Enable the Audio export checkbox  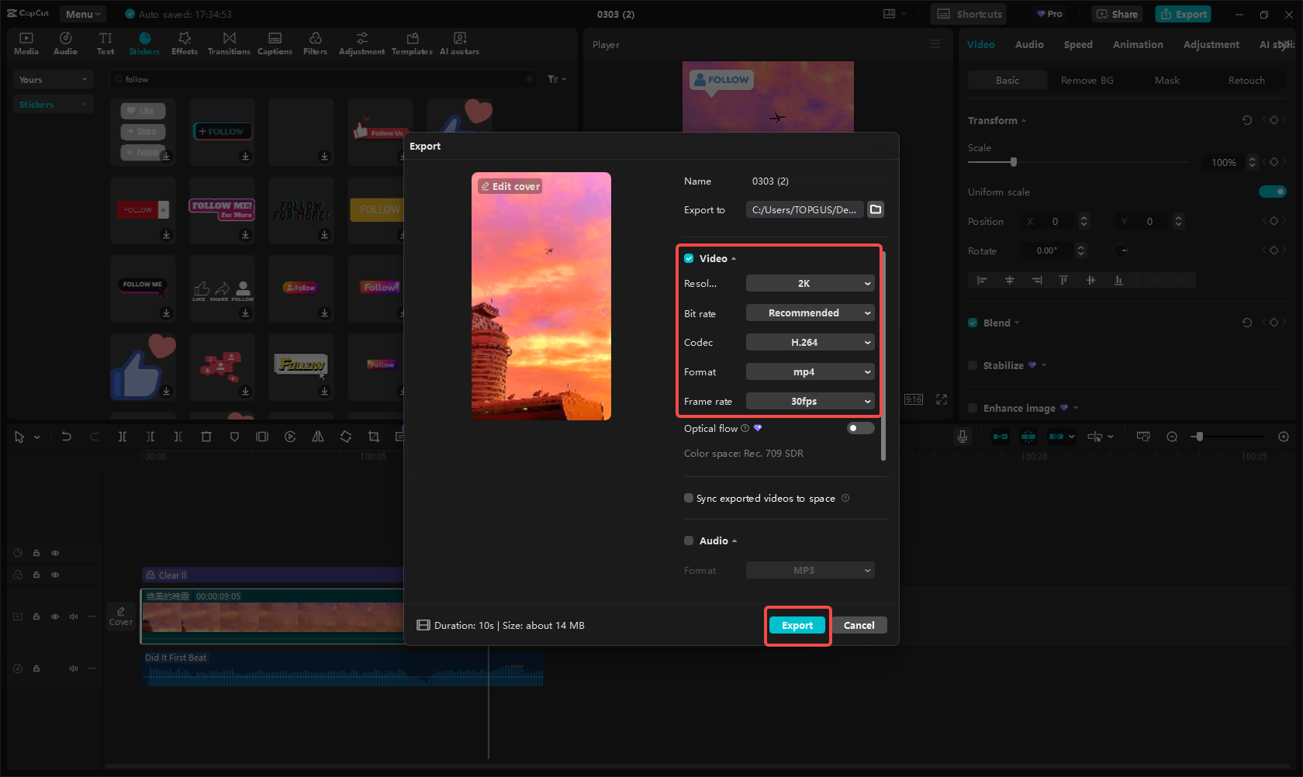pos(689,540)
